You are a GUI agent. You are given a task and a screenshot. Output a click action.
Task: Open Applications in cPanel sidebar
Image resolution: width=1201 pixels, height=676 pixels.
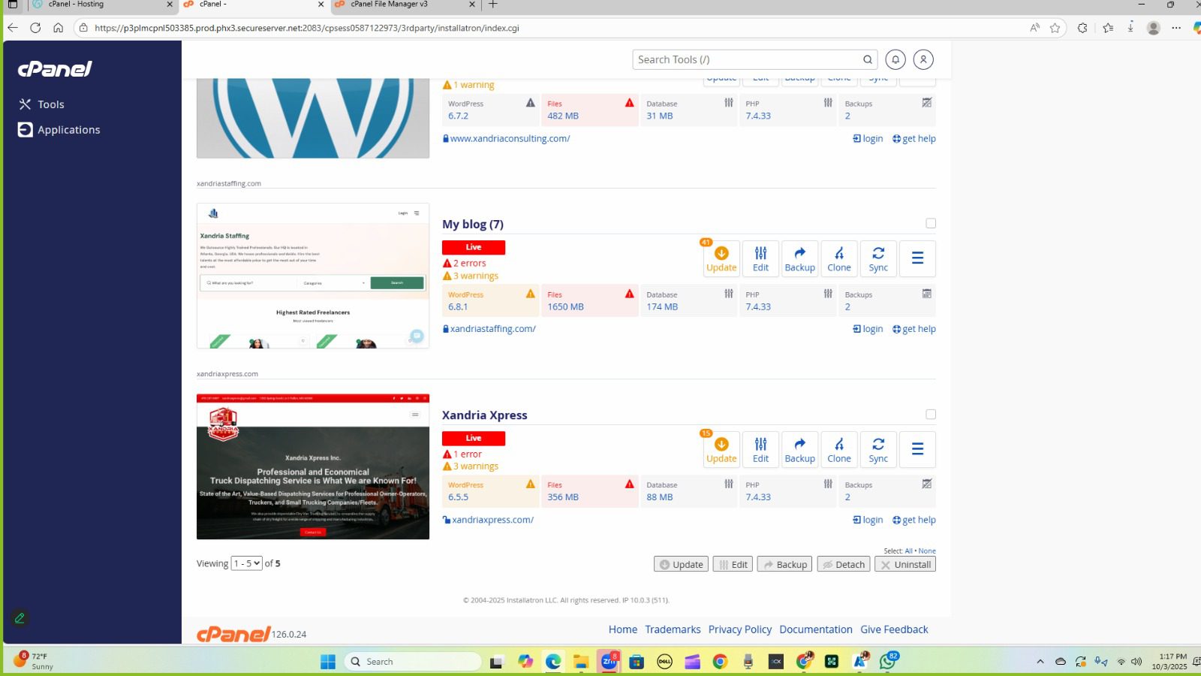pos(68,130)
